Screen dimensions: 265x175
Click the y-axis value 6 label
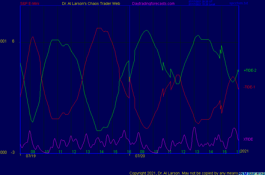[13, 41]
